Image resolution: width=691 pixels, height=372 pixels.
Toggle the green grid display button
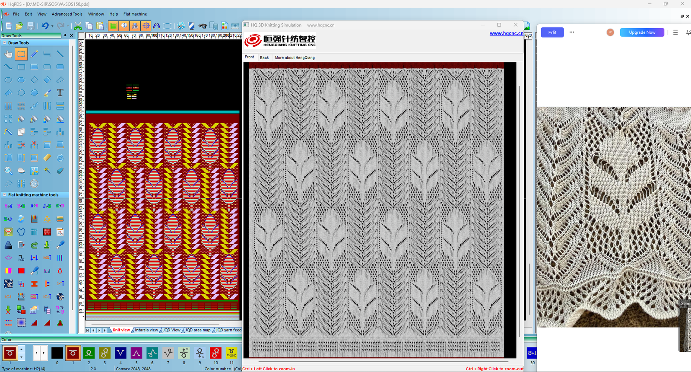point(113,26)
